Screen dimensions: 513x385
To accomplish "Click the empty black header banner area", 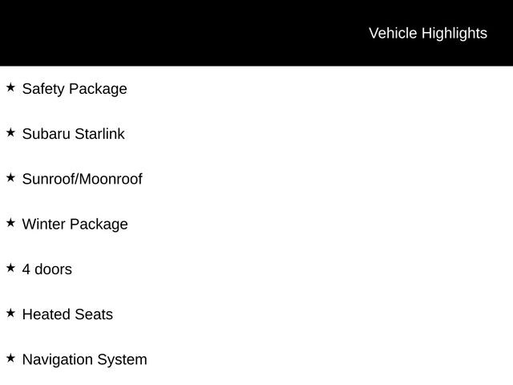I will 160,33.
